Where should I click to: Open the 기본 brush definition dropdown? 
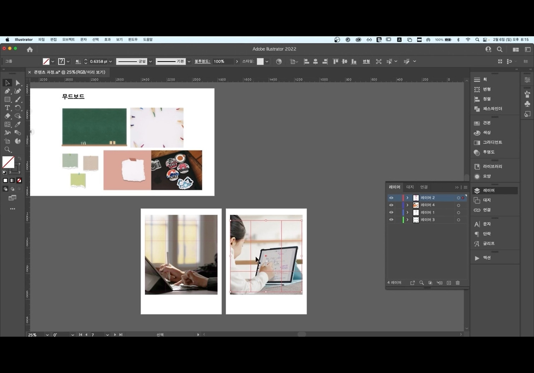(x=189, y=62)
